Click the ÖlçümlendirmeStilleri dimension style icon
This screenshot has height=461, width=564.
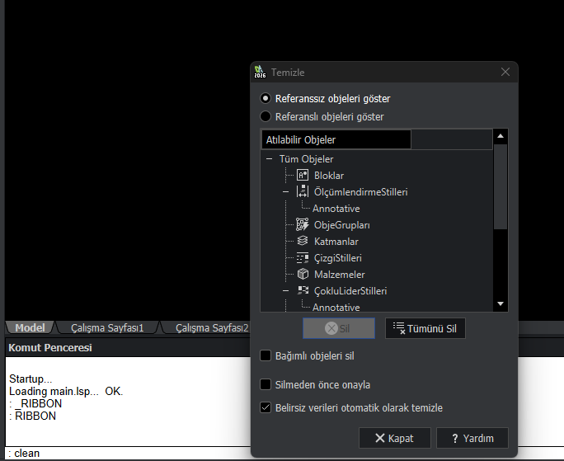(303, 191)
